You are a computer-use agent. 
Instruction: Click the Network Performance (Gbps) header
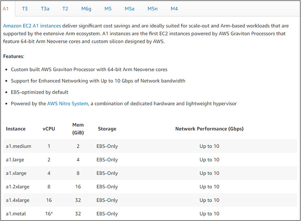(x=209, y=129)
